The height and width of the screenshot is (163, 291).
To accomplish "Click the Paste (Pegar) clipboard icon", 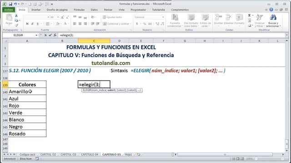I will [x=9, y=17].
